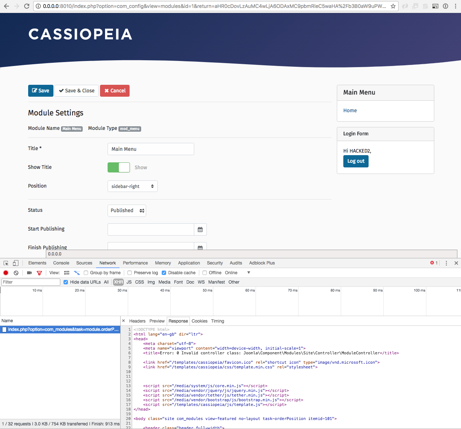Open the Security tab

[215, 263]
